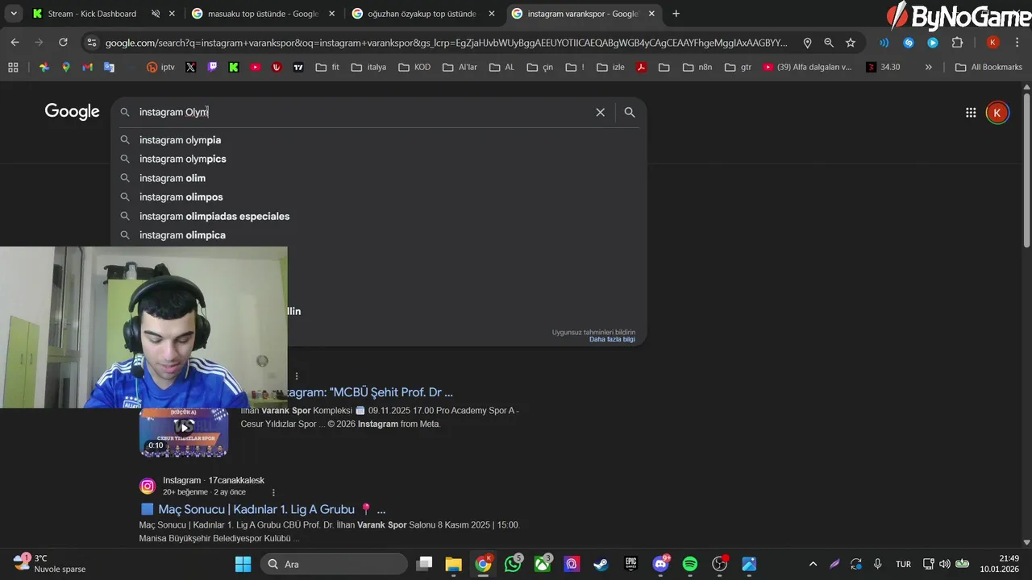The height and width of the screenshot is (580, 1032).
Task: Go back to the previous page
Action: (x=15, y=43)
